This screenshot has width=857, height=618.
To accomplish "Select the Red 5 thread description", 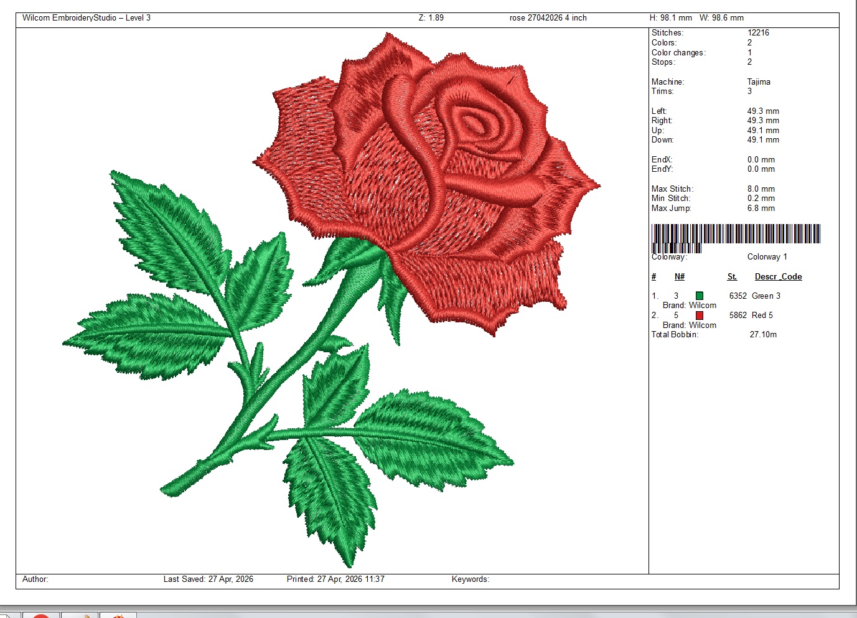I will coord(762,316).
